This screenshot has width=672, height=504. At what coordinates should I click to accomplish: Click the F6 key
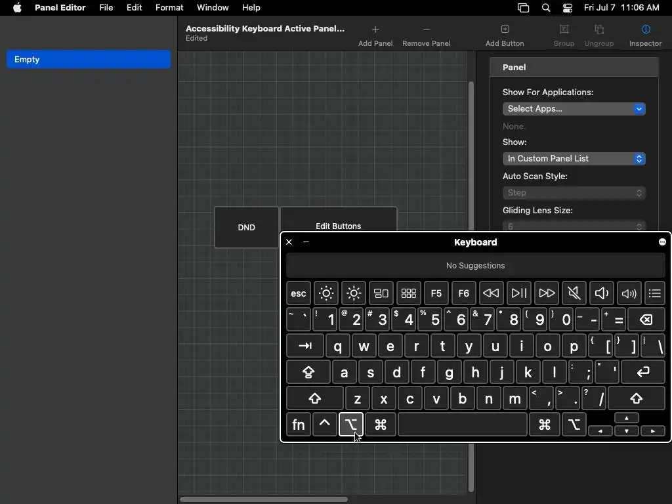[464, 293]
